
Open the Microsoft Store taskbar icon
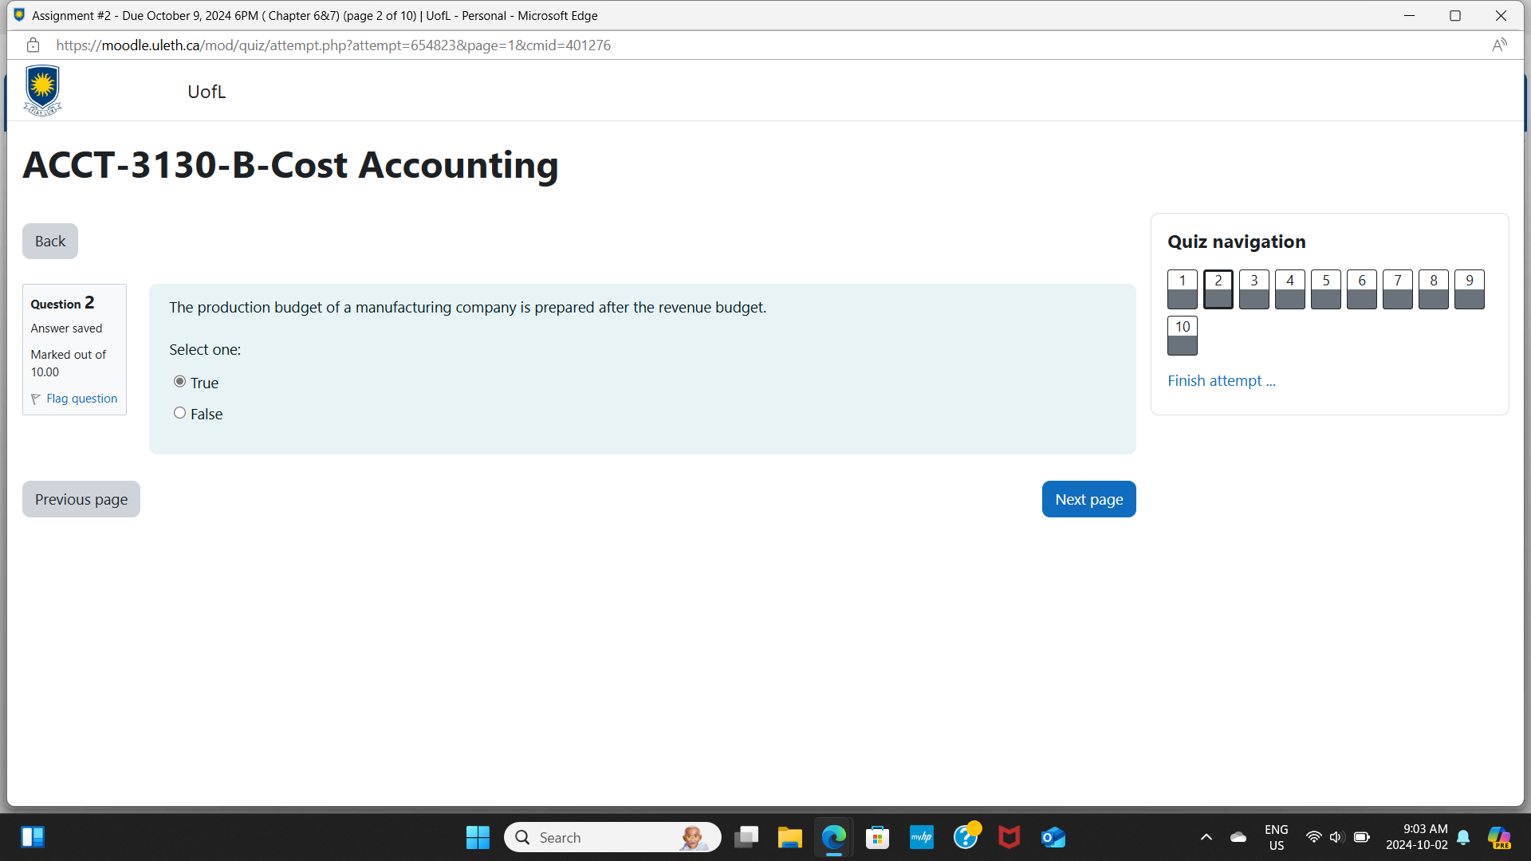[877, 837]
